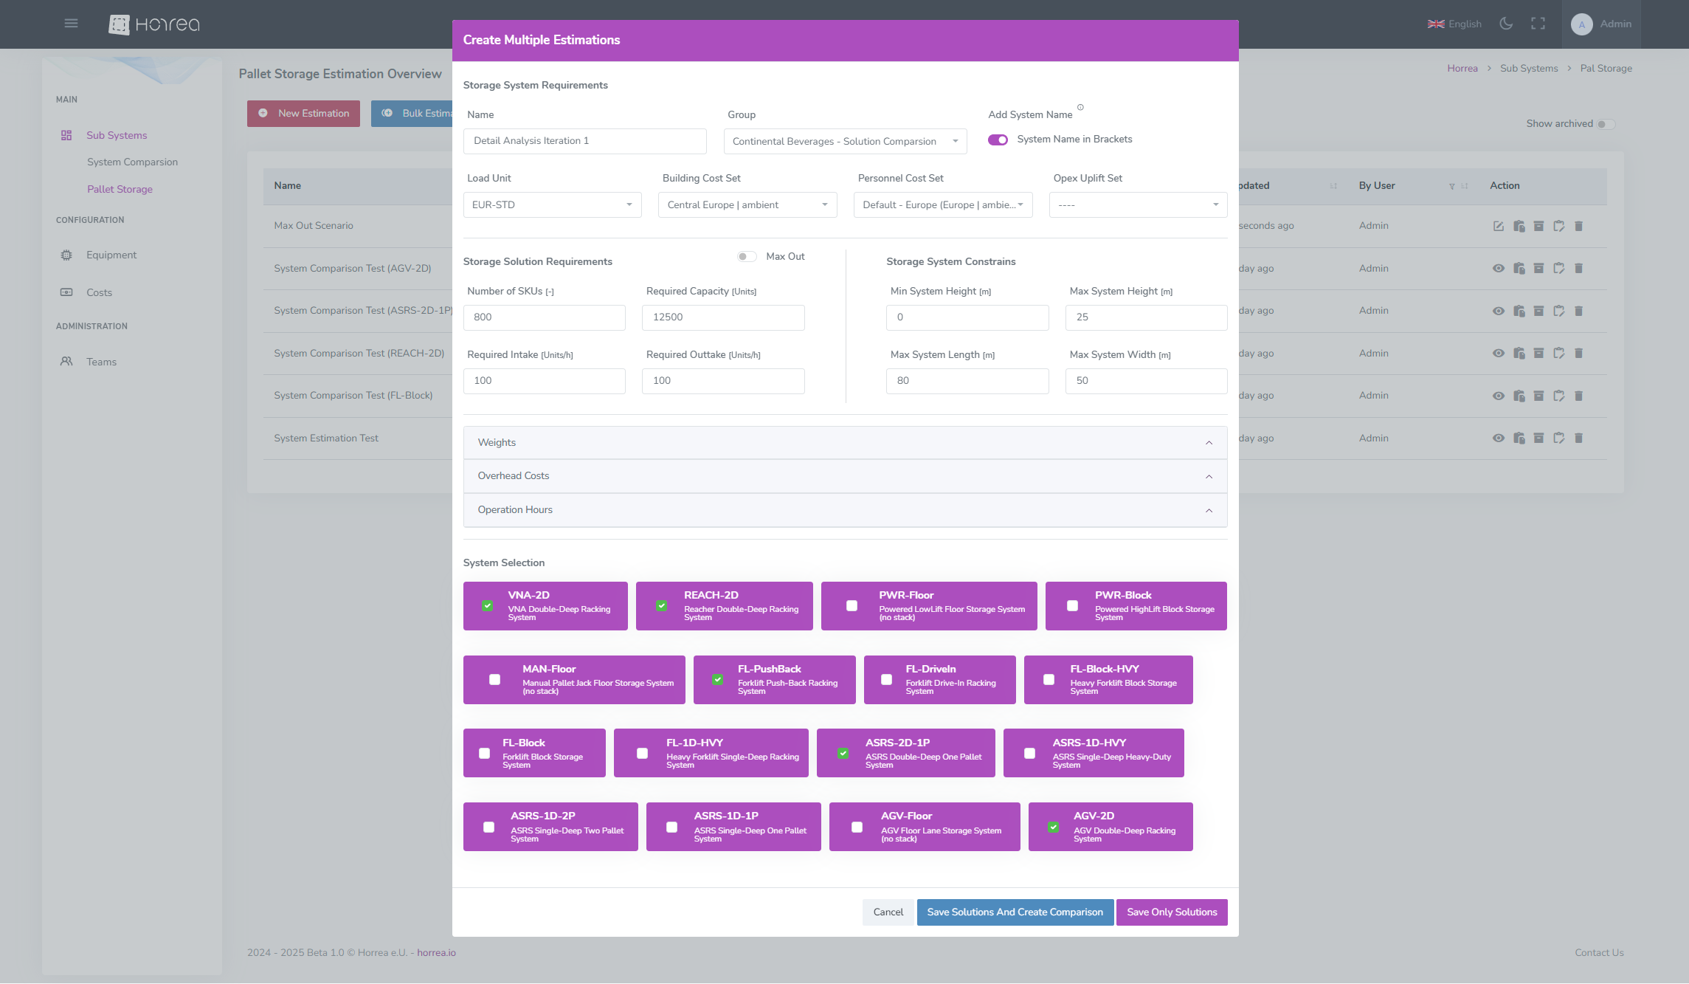Duplicate the Max Out Scenario estimation
Screen dimensions: 1689x984
click(x=1519, y=226)
